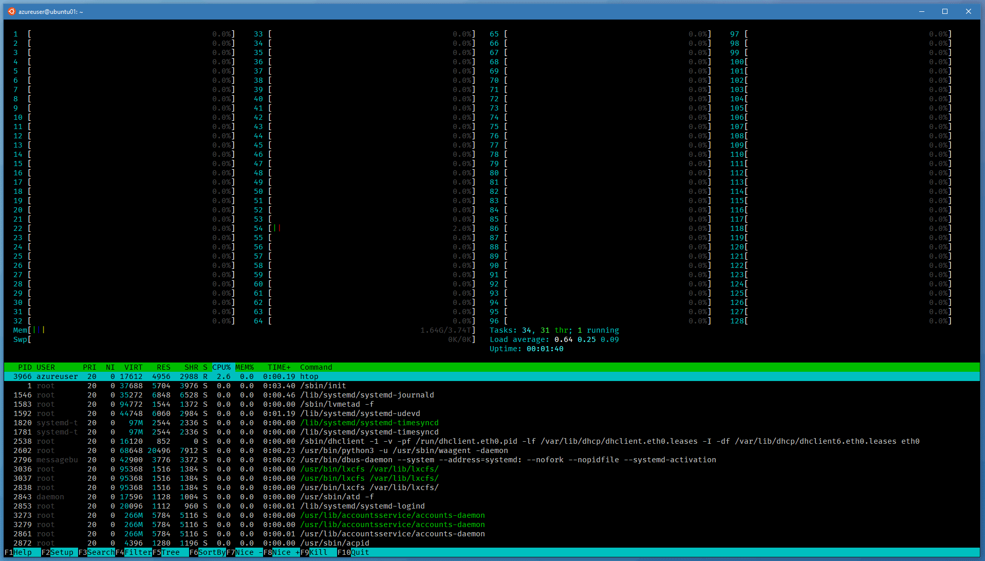Sort by MEM% column header

pos(245,367)
